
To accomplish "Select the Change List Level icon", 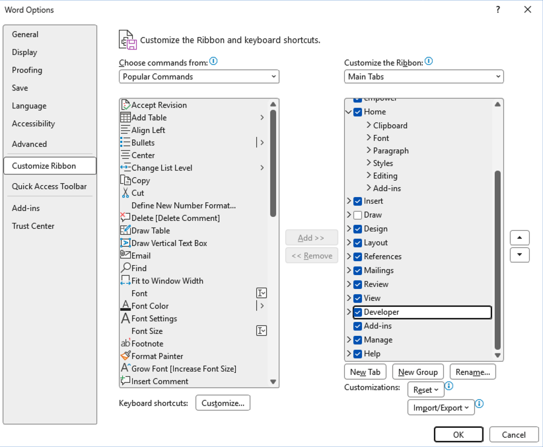I will coord(126,167).
